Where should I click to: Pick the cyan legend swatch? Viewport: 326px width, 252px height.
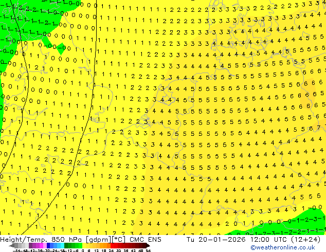click(62, 245)
